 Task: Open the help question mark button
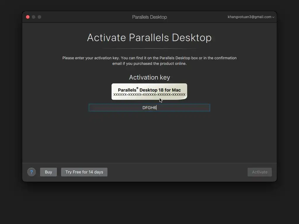coord(32,172)
